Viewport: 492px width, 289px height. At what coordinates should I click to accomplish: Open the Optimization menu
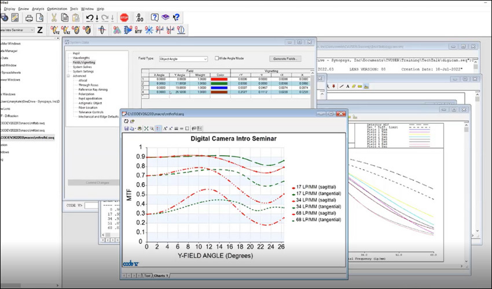[x=57, y=9]
